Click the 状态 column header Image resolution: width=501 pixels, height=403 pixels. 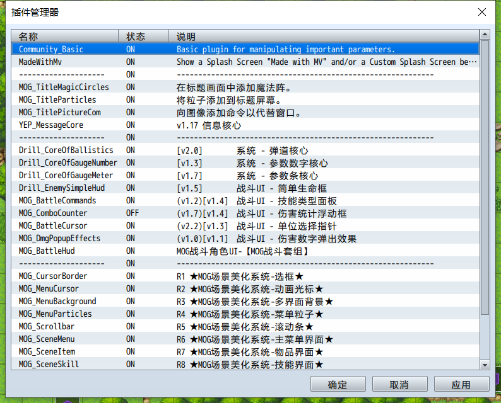point(143,36)
